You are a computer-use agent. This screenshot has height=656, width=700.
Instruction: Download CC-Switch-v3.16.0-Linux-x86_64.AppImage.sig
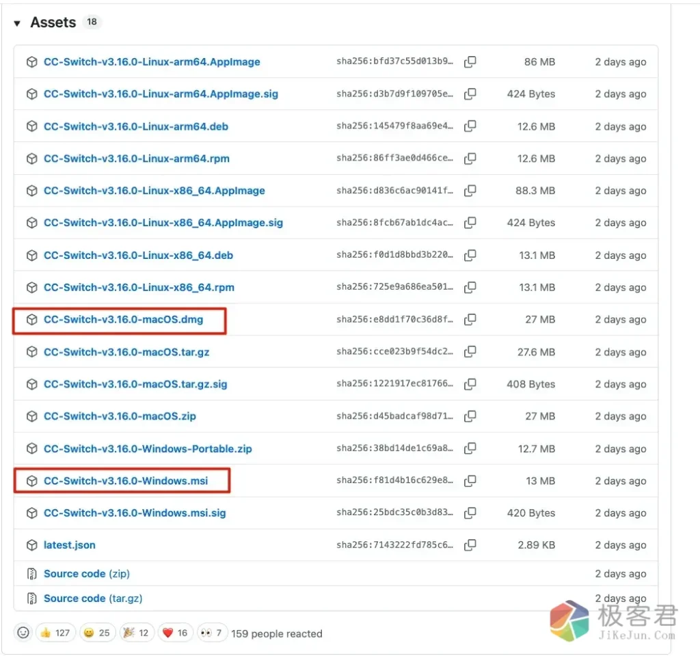click(163, 222)
